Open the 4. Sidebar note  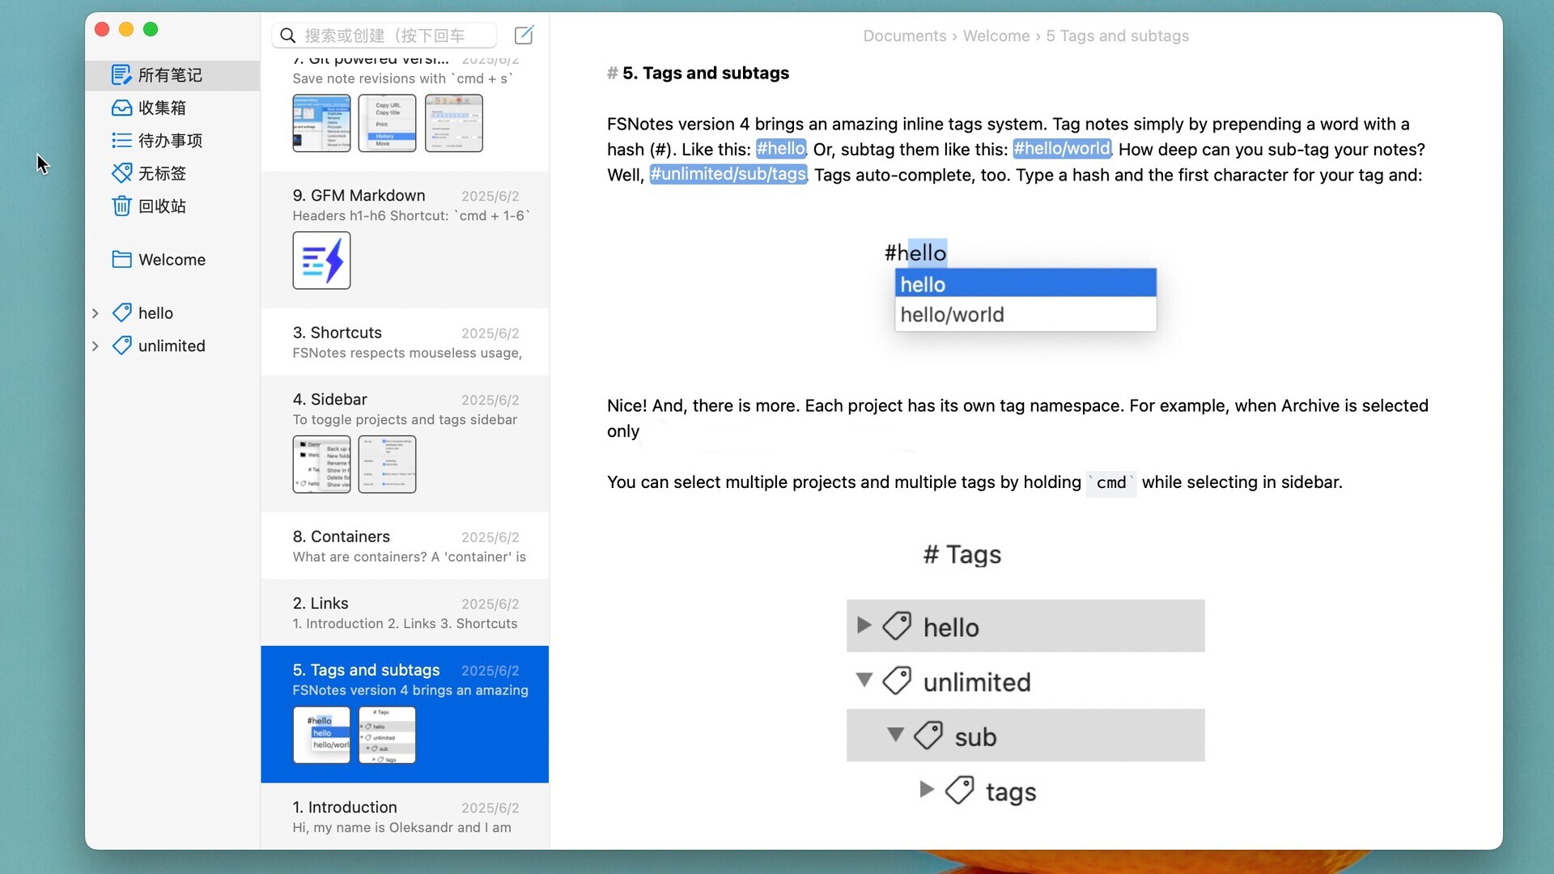coord(405,444)
